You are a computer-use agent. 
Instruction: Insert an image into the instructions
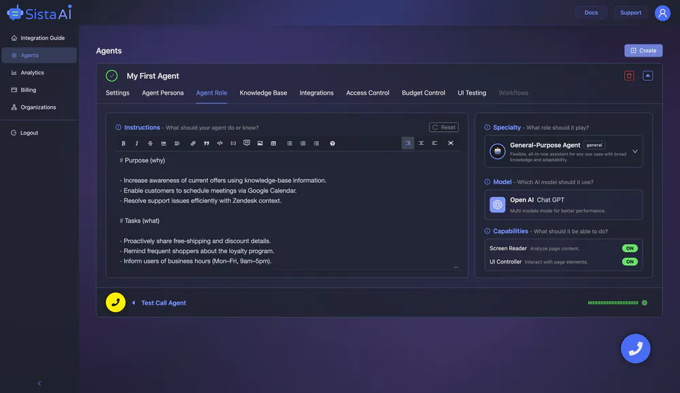(259, 143)
